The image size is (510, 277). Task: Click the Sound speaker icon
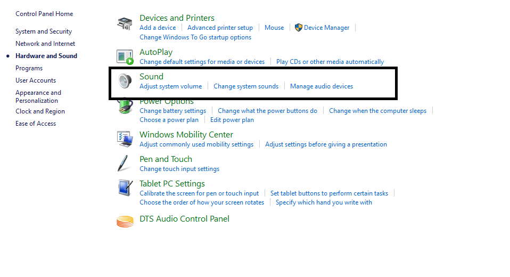tap(125, 81)
